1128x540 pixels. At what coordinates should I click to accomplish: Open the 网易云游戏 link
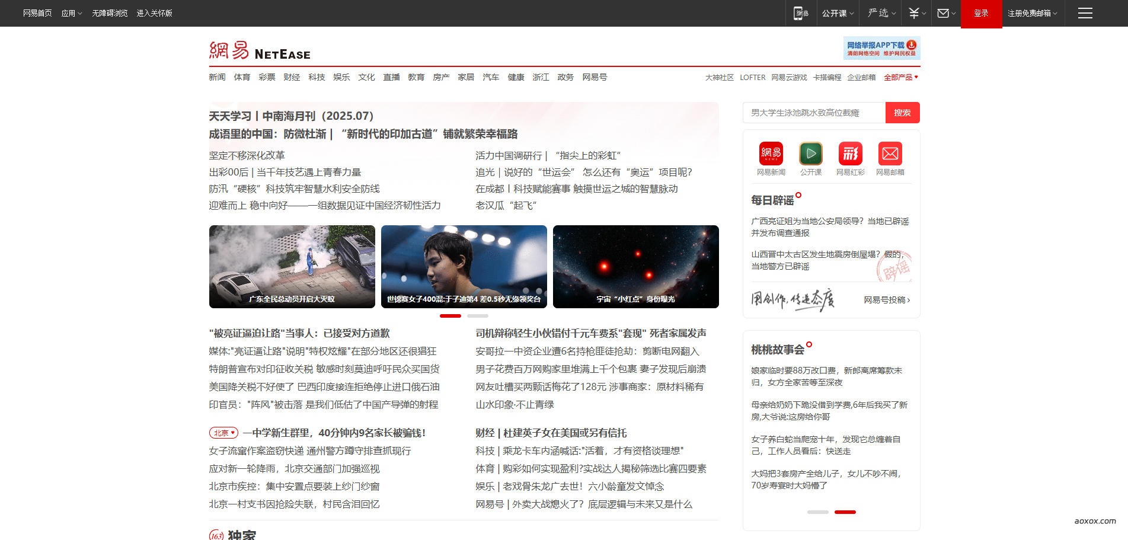[x=789, y=77]
